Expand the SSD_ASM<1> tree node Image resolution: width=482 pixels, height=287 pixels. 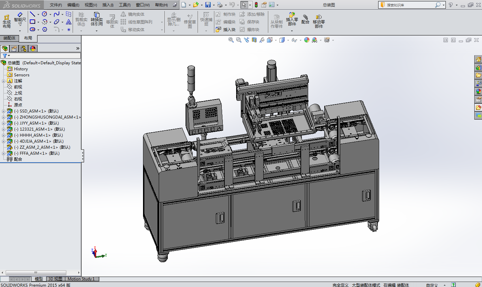pyautogui.click(x=4, y=111)
